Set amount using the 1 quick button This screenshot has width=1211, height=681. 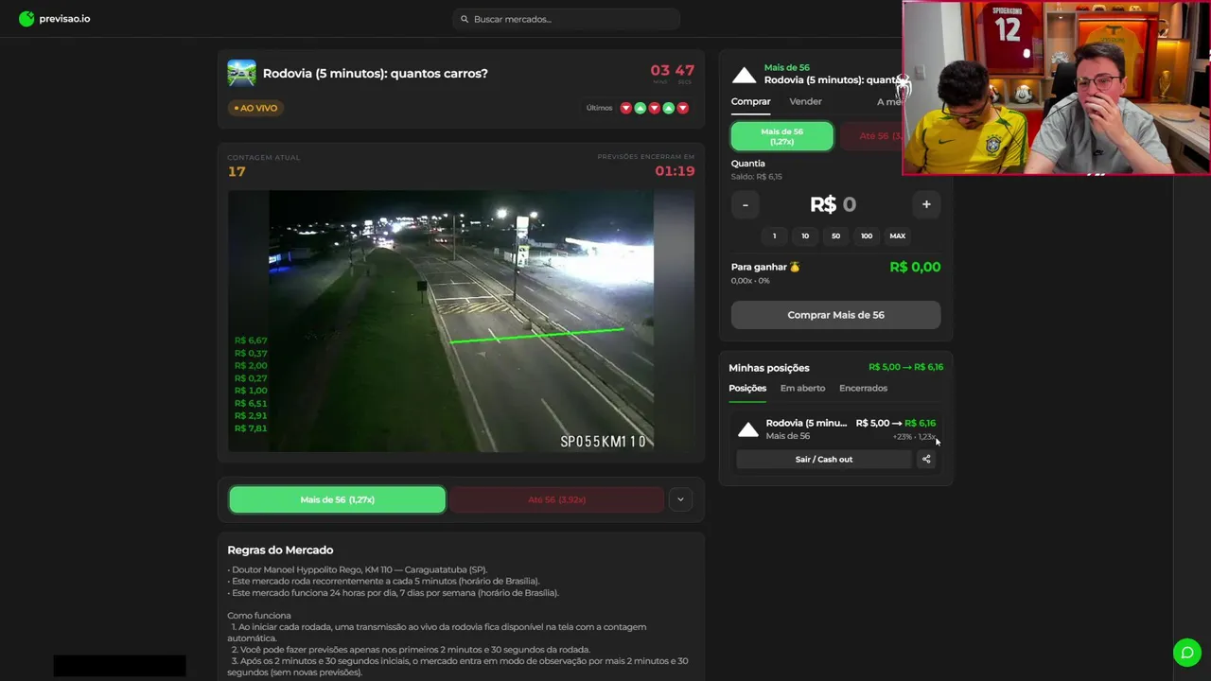coord(774,236)
